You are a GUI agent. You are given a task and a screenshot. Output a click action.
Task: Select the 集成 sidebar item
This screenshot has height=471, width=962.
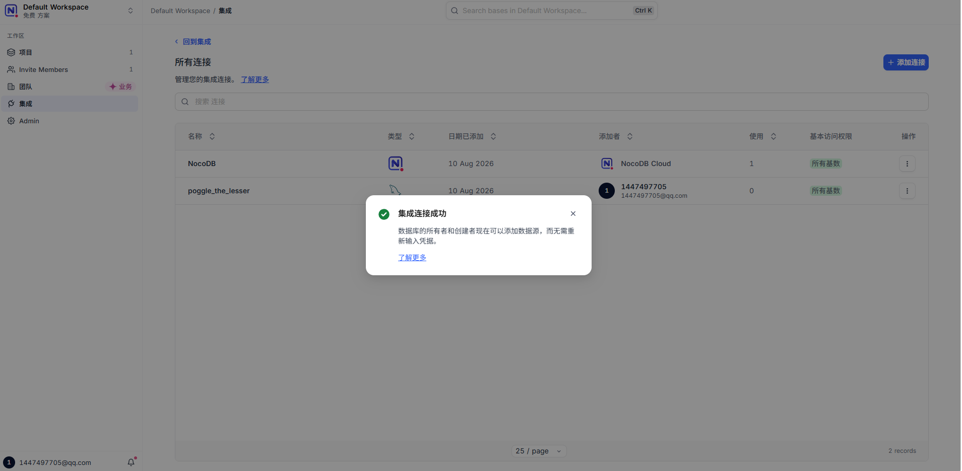point(70,104)
